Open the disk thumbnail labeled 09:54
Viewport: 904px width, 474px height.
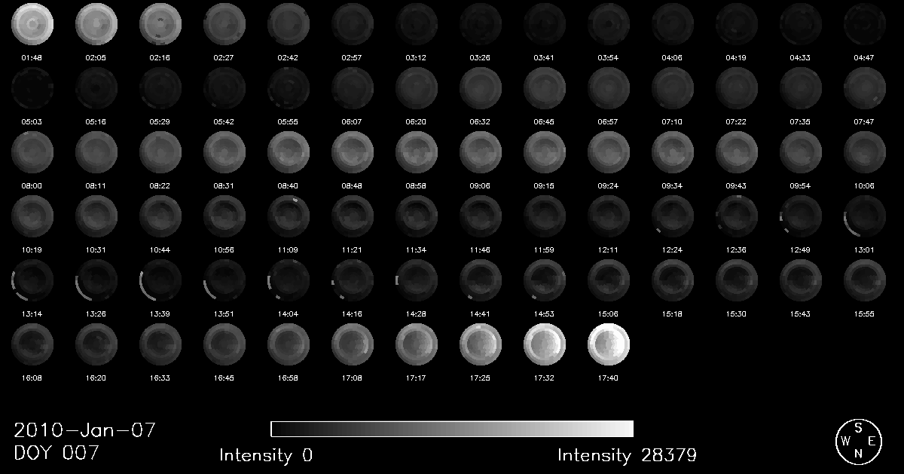(x=800, y=152)
